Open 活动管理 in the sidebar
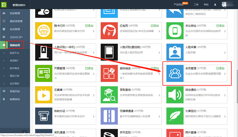This screenshot has width=238, height=137. click(x=15, y=13)
